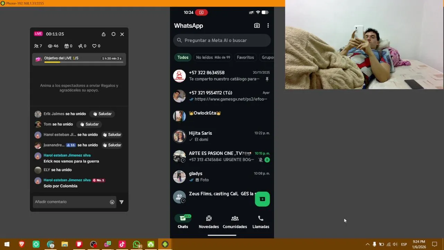This screenshot has width=444, height=250.
Task: Open the WhatsApp camera icon
Action: point(257,26)
